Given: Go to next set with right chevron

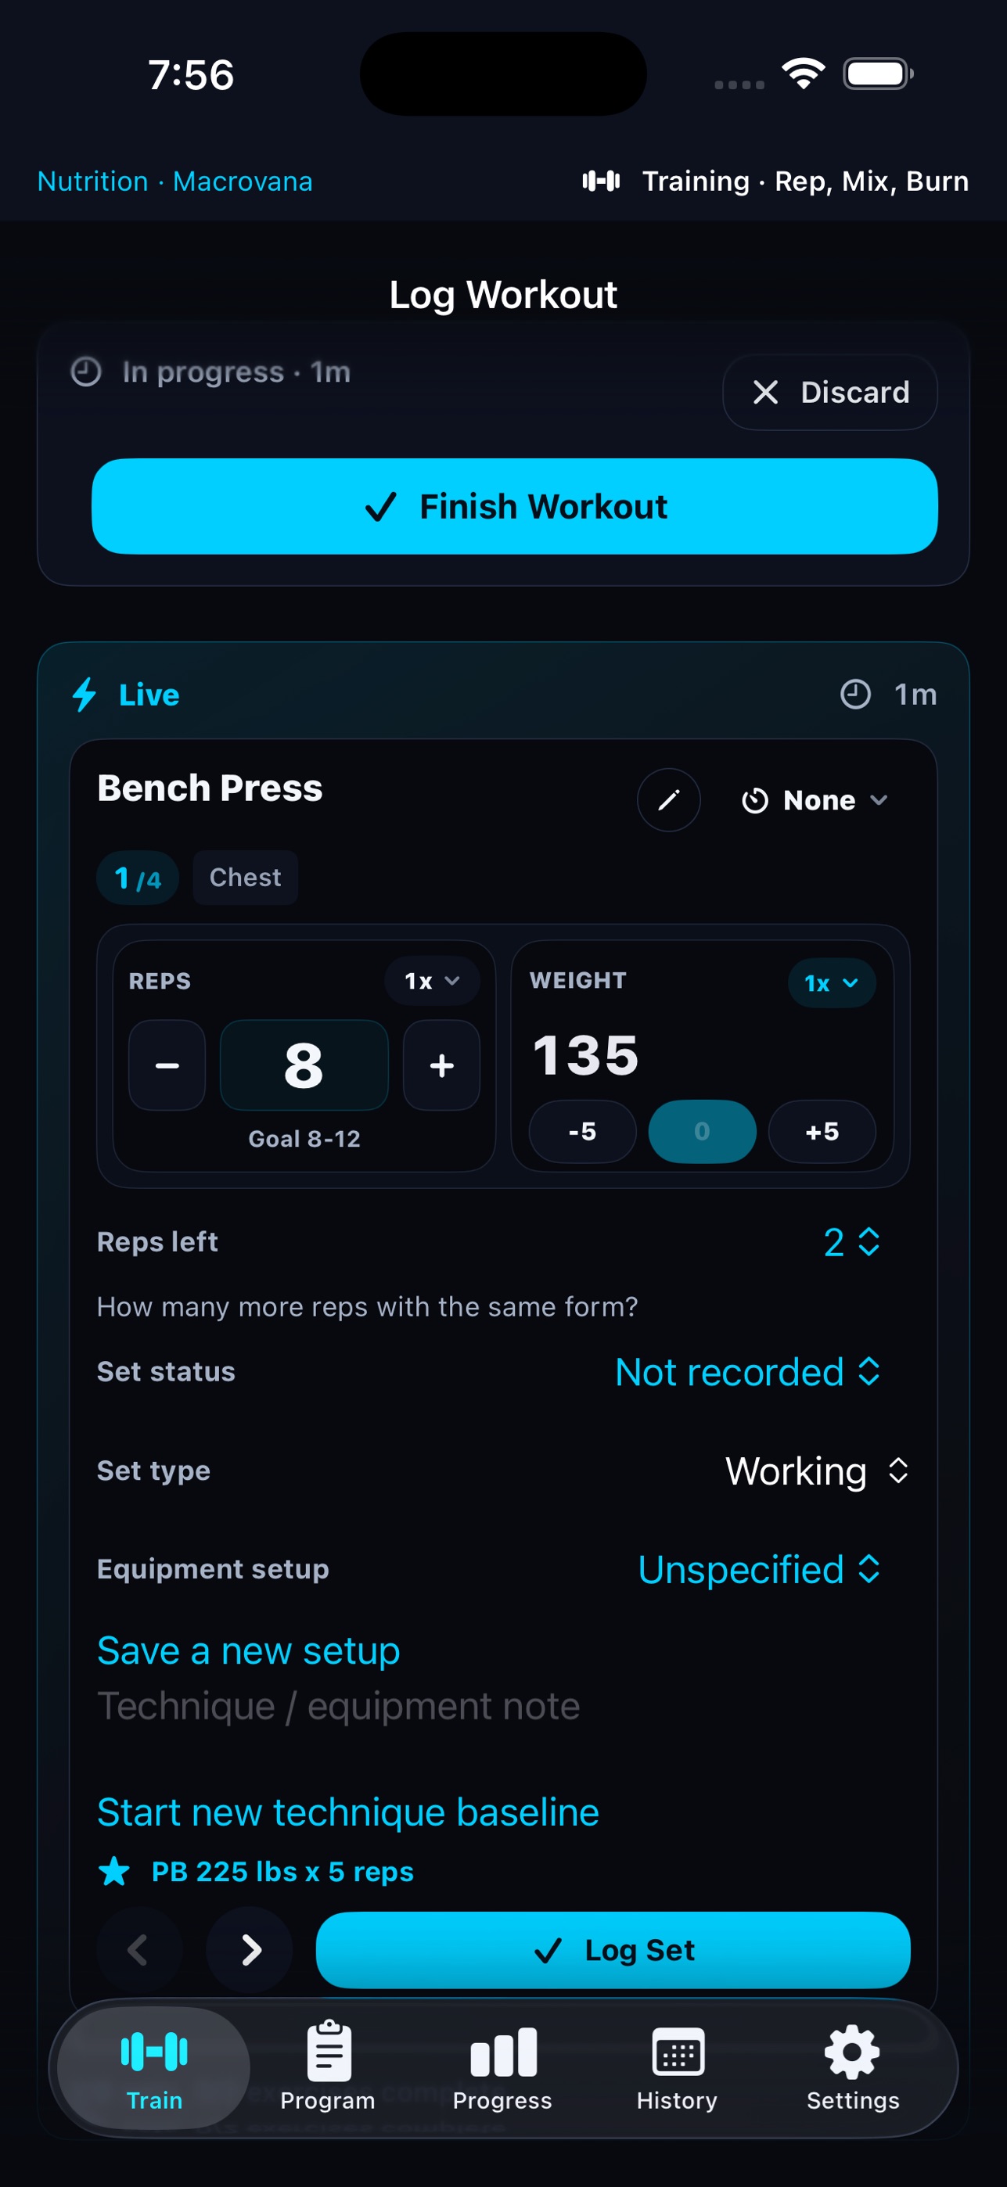Looking at the screenshot, I should tap(250, 1950).
